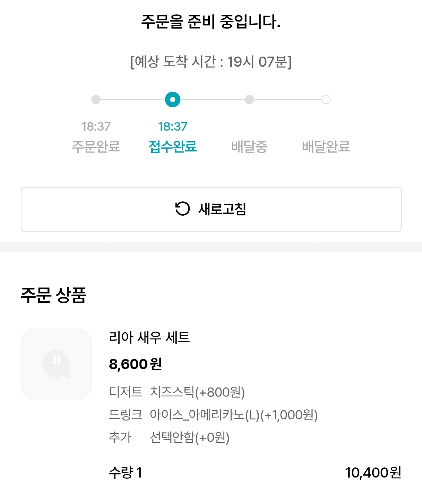The height and width of the screenshot is (499, 422).
Task: Select the 주문완료 step label
Action: tap(96, 146)
